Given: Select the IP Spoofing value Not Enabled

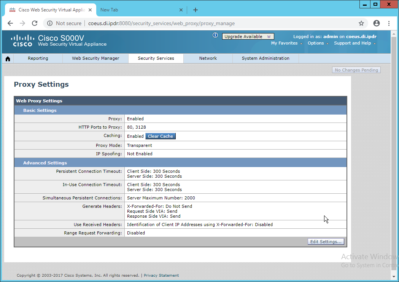Looking at the screenshot, I should coord(140,154).
